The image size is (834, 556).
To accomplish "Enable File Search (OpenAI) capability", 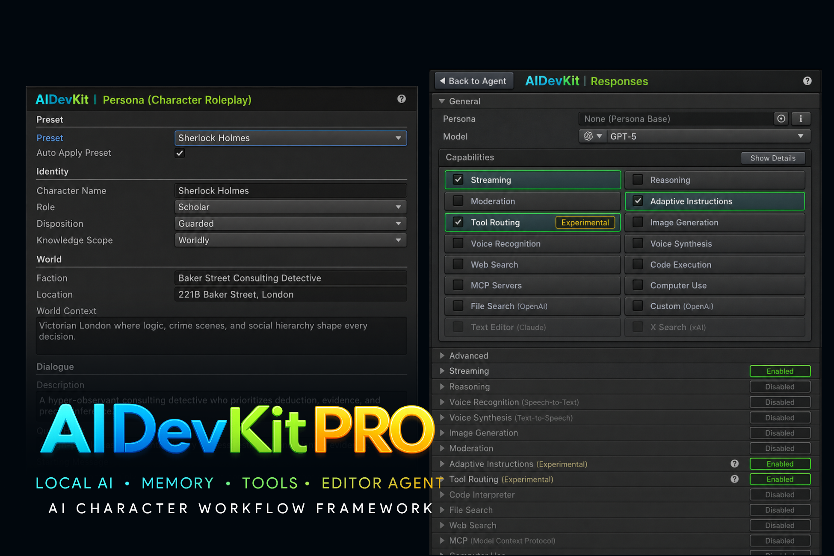I will (458, 306).
